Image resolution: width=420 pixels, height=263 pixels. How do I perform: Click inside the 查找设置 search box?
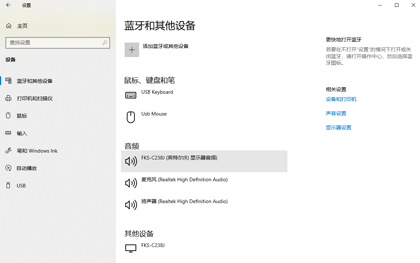point(58,43)
